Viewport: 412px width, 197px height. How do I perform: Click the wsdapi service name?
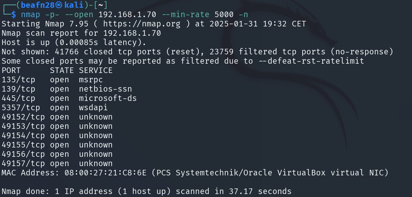(x=93, y=108)
